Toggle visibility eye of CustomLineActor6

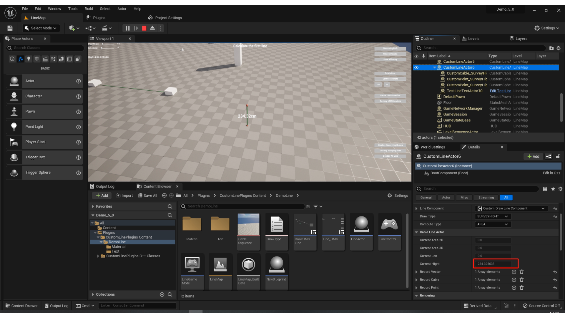point(416,67)
